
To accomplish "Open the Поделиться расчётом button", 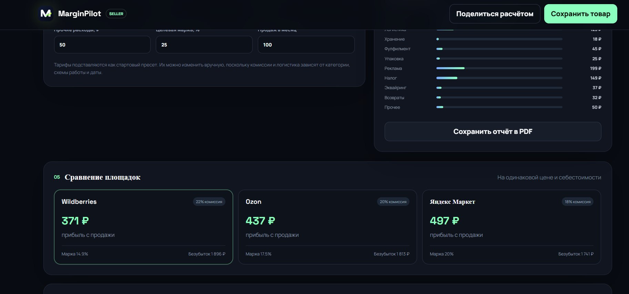I will [495, 14].
